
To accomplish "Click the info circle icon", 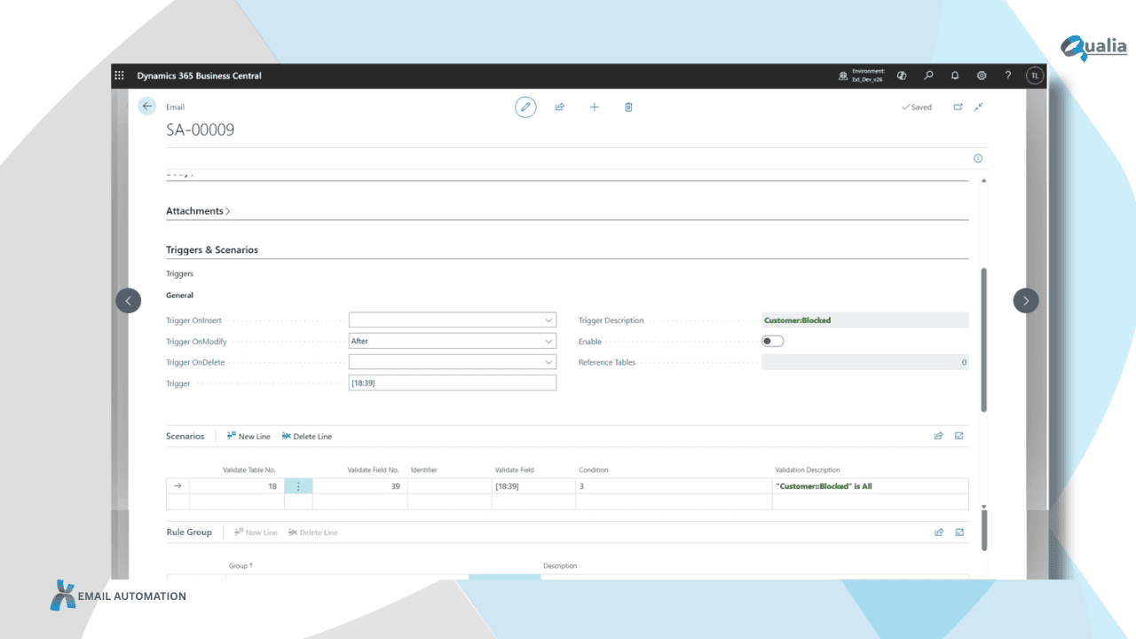I will click(x=978, y=158).
